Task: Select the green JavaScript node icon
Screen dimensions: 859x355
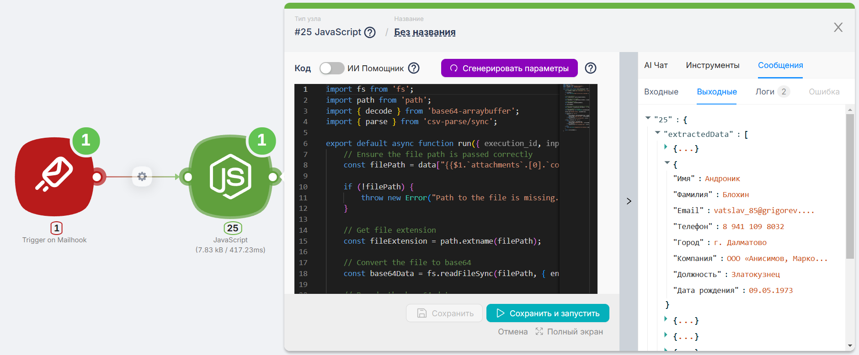Action: (230, 177)
